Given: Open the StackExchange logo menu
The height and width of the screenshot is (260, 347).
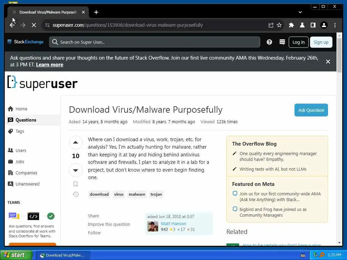Looking at the screenshot, I should pos(25,42).
